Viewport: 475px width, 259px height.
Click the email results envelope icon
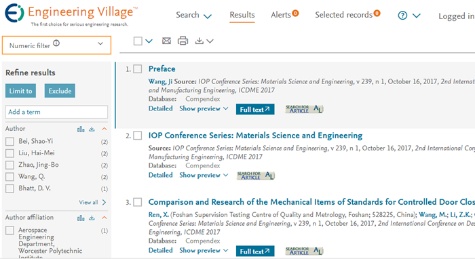point(166,41)
